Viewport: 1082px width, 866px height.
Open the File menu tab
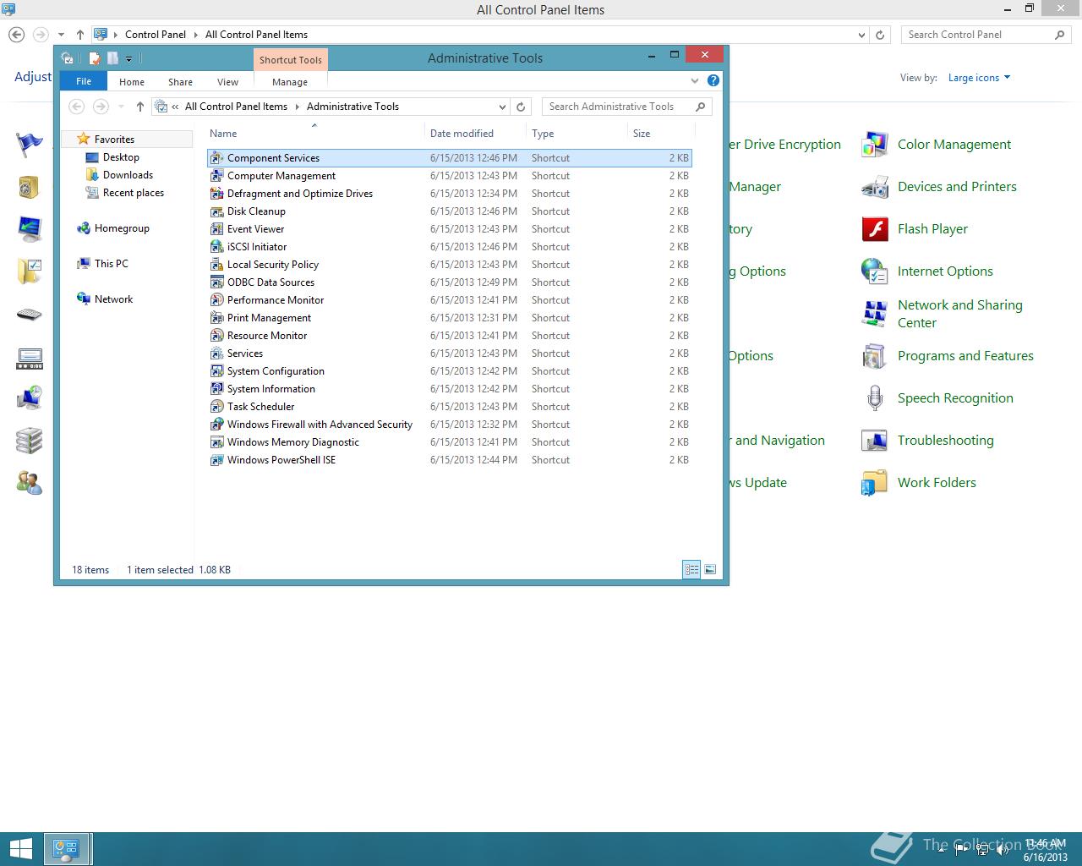coord(84,81)
